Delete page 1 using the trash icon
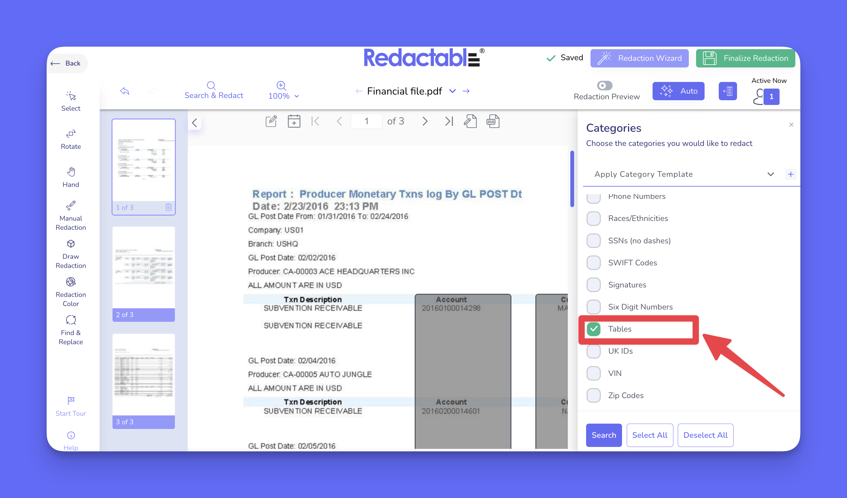The image size is (847, 498). (x=168, y=207)
